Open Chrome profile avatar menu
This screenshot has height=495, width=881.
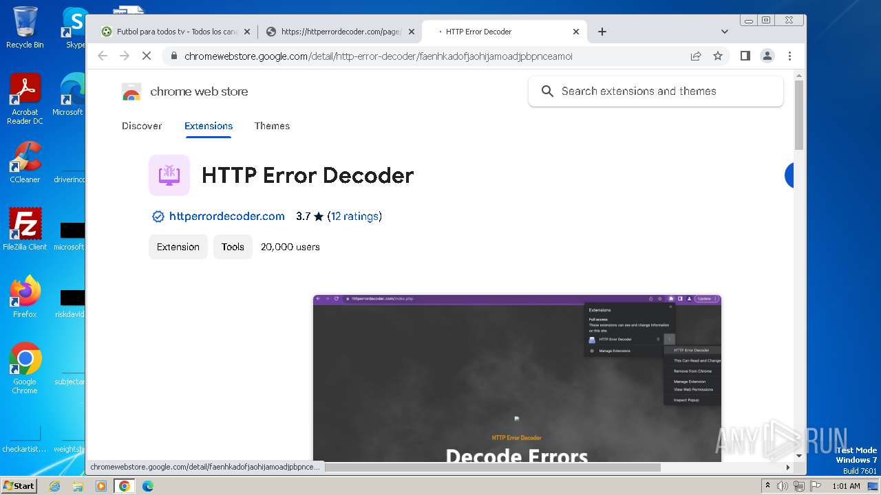tap(767, 56)
